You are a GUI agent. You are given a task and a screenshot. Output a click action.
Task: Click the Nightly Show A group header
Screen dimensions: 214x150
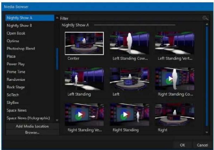pyautogui.click(x=75, y=25)
